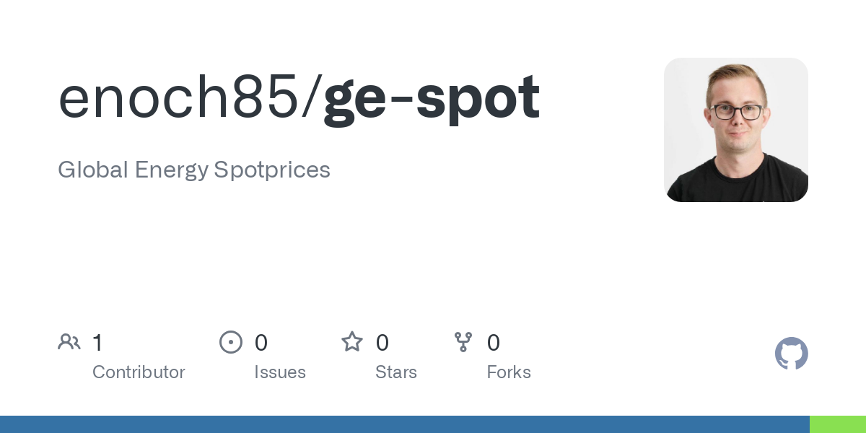Open the ge-spot repository name

pyautogui.click(x=431, y=98)
